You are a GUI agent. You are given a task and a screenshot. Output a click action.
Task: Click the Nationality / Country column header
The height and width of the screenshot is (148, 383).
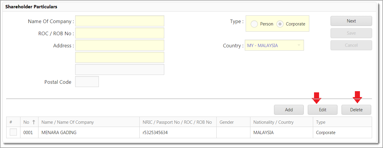point(273,122)
